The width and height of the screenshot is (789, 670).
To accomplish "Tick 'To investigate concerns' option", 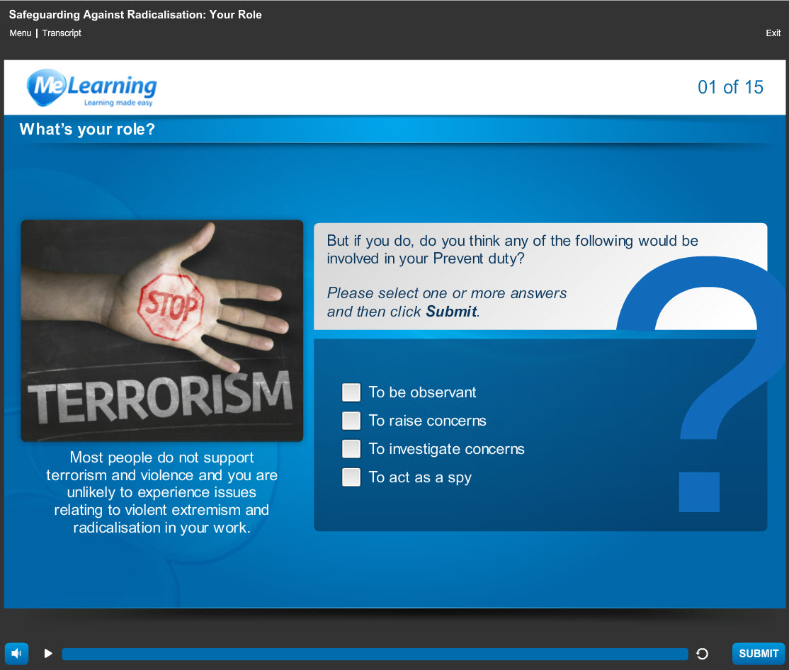I will pos(351,448).
